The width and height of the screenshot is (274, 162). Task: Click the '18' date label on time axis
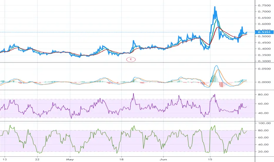121,159
